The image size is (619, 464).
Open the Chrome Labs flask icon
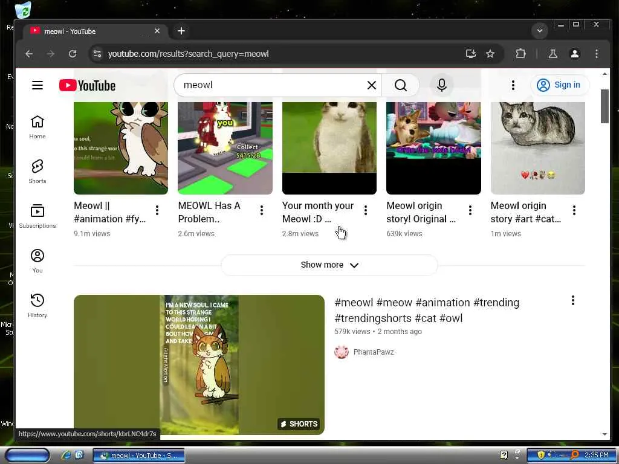[x=553, y=54]
